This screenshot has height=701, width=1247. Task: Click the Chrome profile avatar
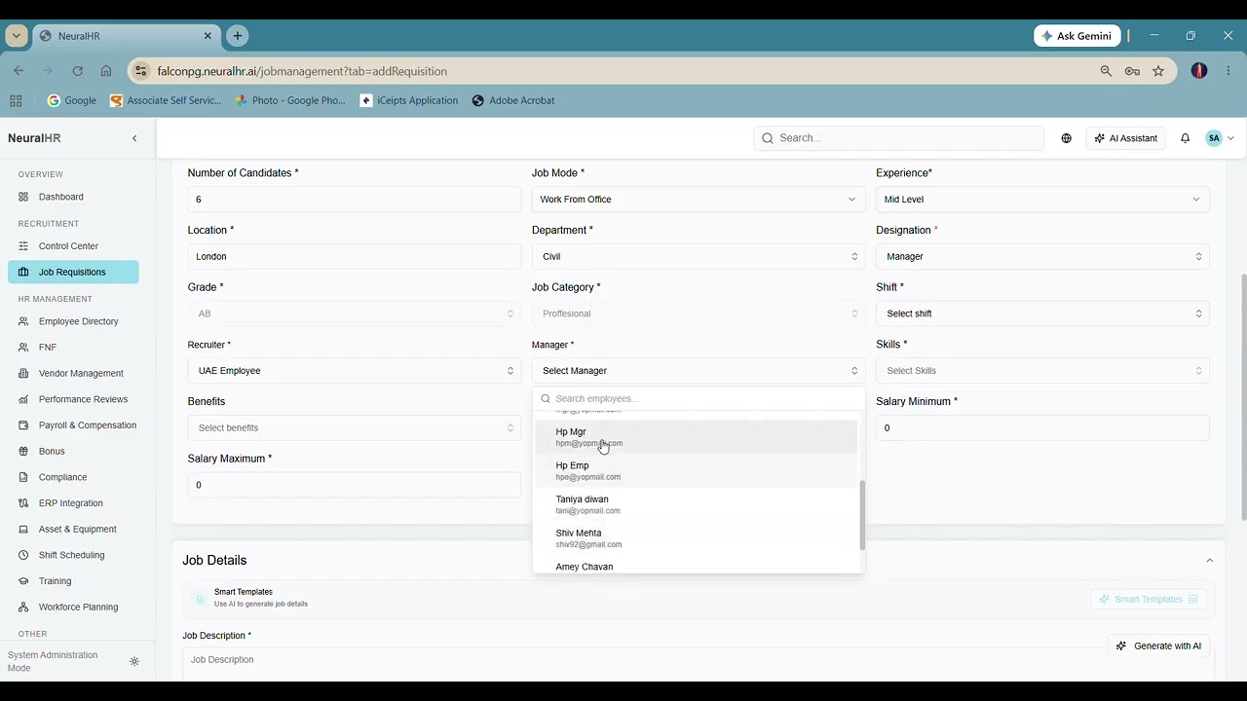[x=1199, y=71]
